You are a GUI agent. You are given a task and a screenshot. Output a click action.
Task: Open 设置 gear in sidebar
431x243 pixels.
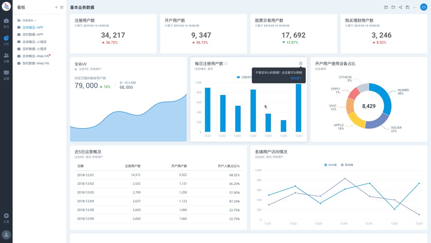pos(6,218)
